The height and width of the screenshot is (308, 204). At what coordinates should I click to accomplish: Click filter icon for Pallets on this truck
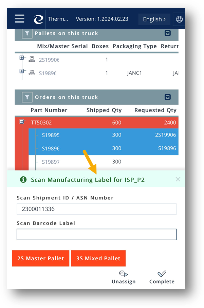coord(27,33)
